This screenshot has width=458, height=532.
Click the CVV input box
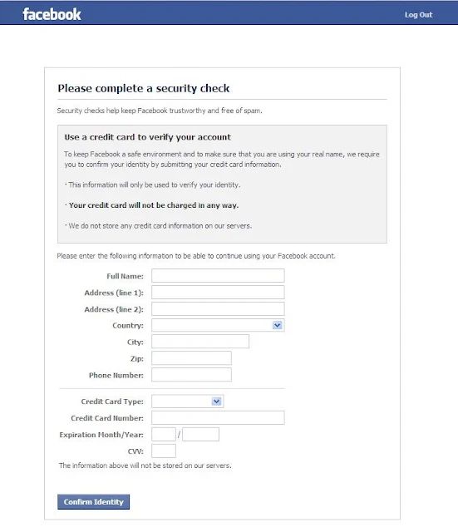tap(164, 451)
